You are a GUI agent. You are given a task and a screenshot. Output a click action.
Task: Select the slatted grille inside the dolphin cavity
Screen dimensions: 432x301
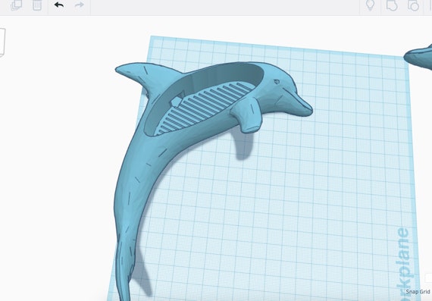pyautogui.click(x=205, y=106)
